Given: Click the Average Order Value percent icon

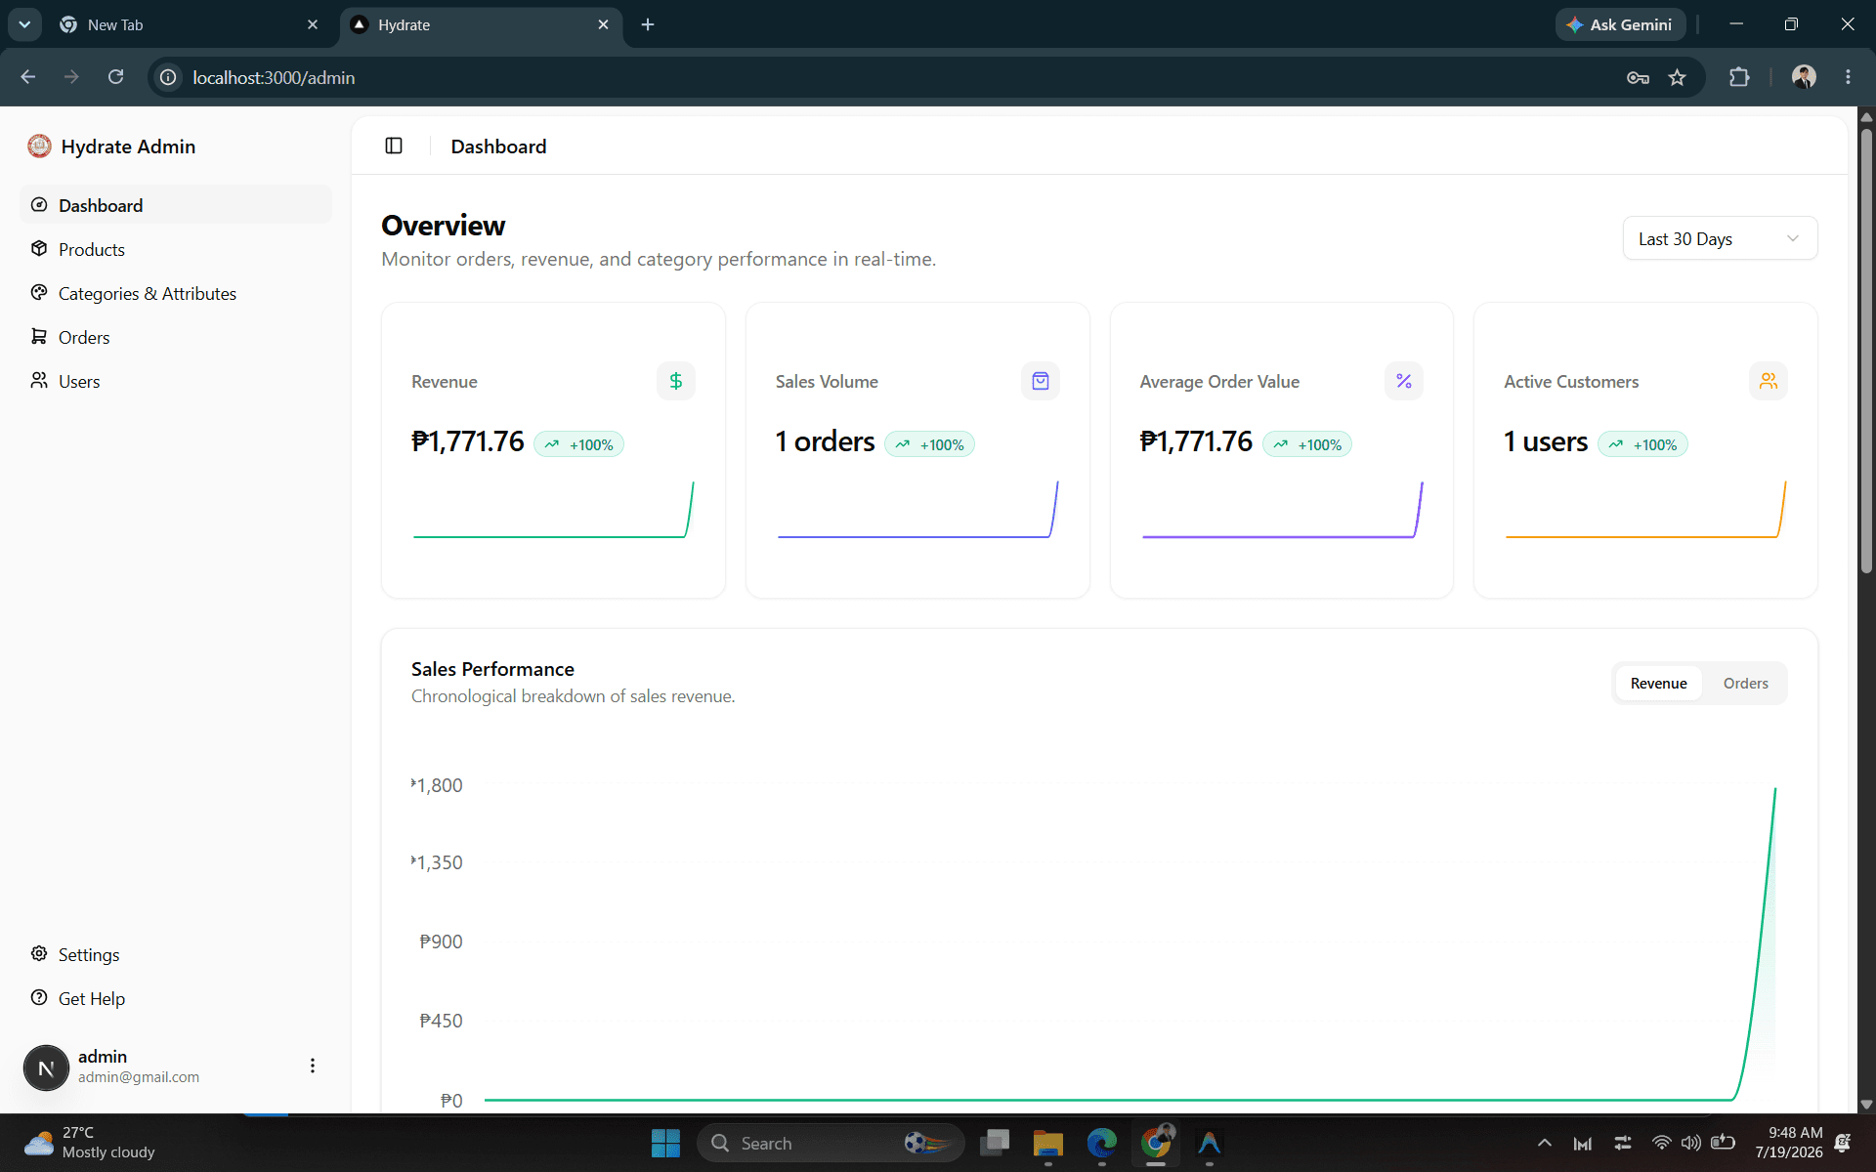Looking at the screenshot, I should click(1404, 381).
